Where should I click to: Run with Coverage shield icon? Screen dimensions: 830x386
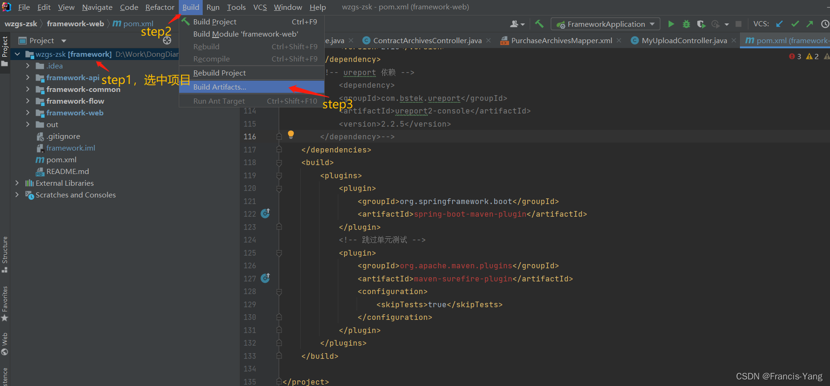701,24
